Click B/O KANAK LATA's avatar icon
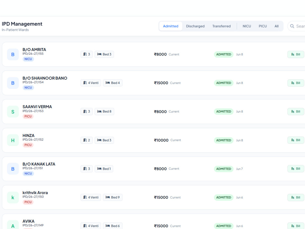 [x=13, y=169]
